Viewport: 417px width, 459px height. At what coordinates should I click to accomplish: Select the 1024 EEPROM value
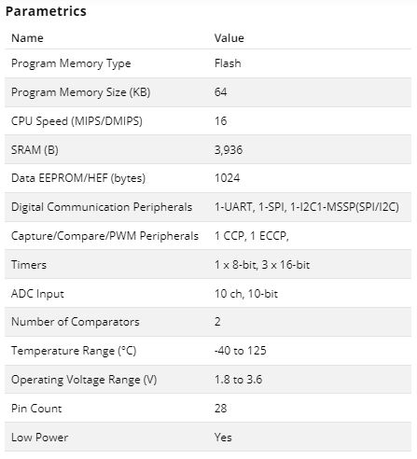coord(227,178)
